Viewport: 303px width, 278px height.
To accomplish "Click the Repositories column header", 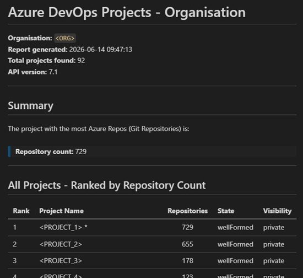I will [188, 211].
